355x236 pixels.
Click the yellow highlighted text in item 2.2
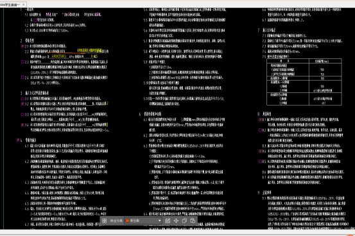pos(90,50)
